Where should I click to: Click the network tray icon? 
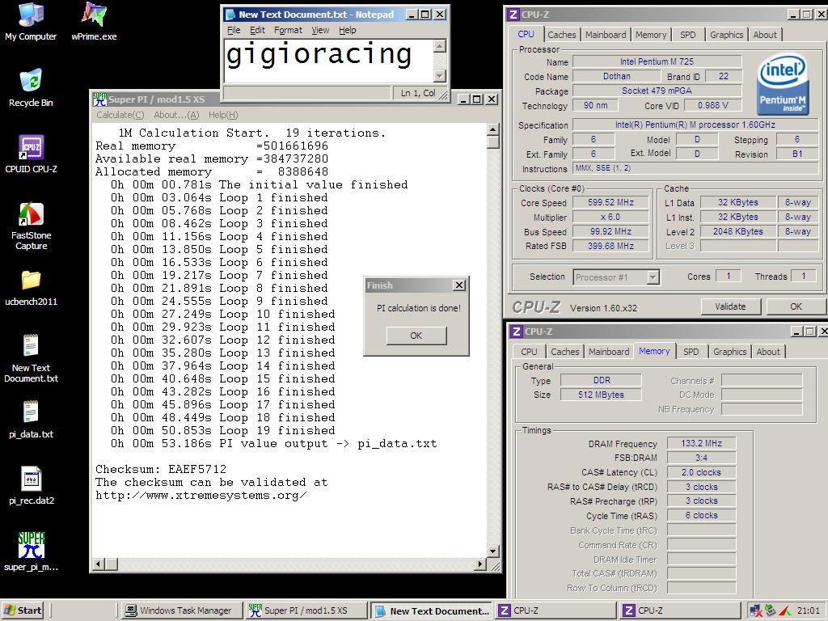coord(756,610)
